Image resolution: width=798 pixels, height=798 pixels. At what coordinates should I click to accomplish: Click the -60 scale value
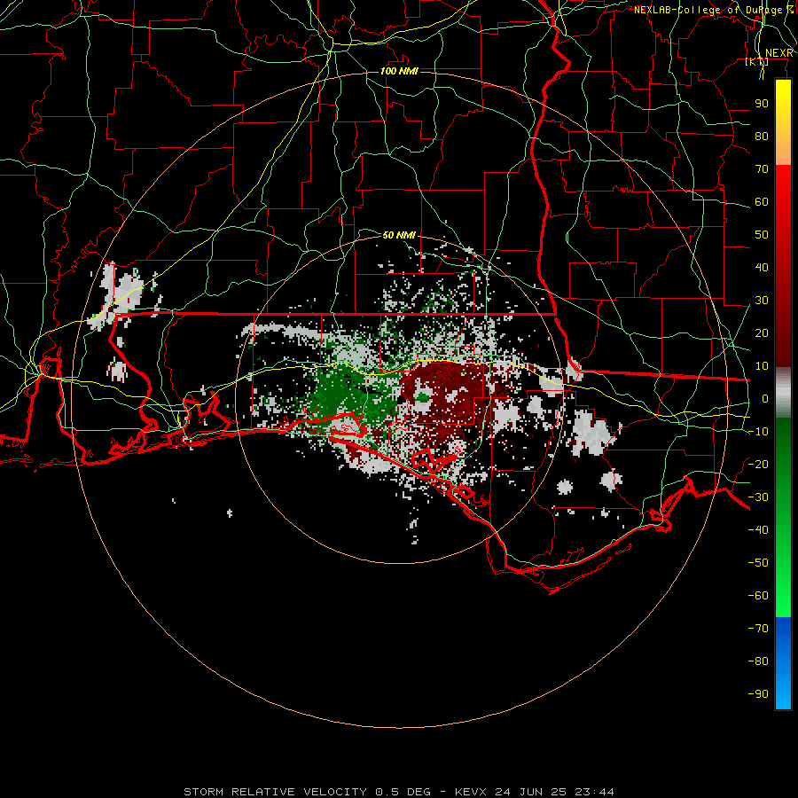click(x=758, y=596)
